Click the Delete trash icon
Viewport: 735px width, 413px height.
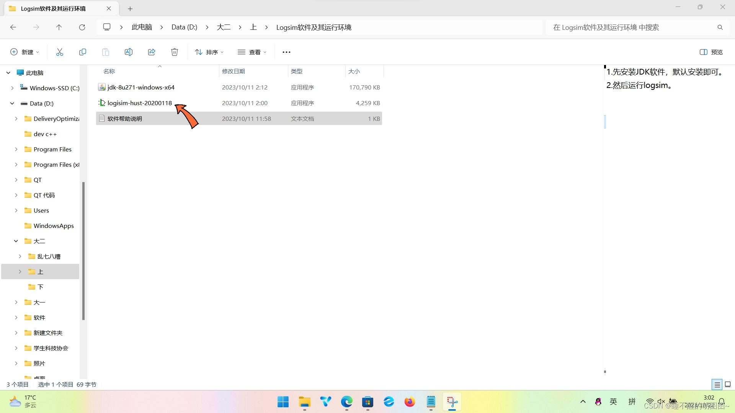(175, 52)
